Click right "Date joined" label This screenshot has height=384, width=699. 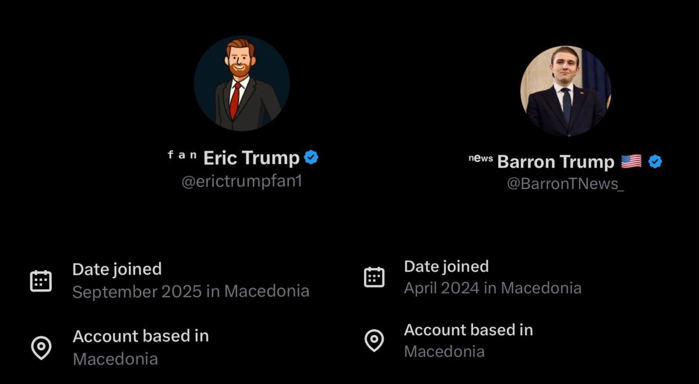(446, 266)
